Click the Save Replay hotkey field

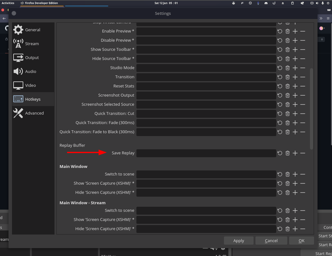tap(206, 153)
